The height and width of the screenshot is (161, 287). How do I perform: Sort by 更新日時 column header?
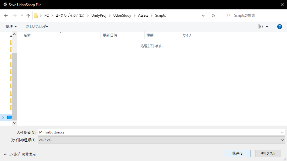[x=122, y=35]
